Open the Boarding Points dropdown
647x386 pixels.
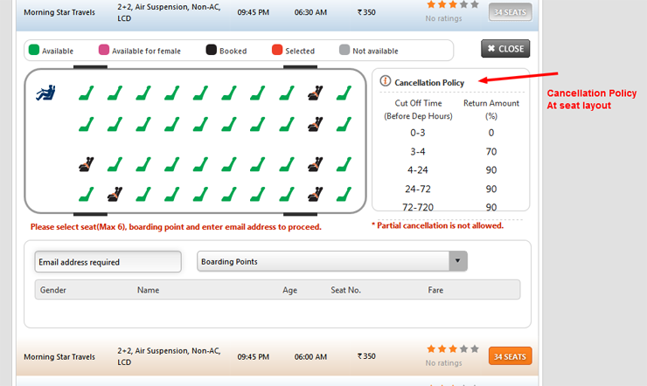[x=323, y=261]
